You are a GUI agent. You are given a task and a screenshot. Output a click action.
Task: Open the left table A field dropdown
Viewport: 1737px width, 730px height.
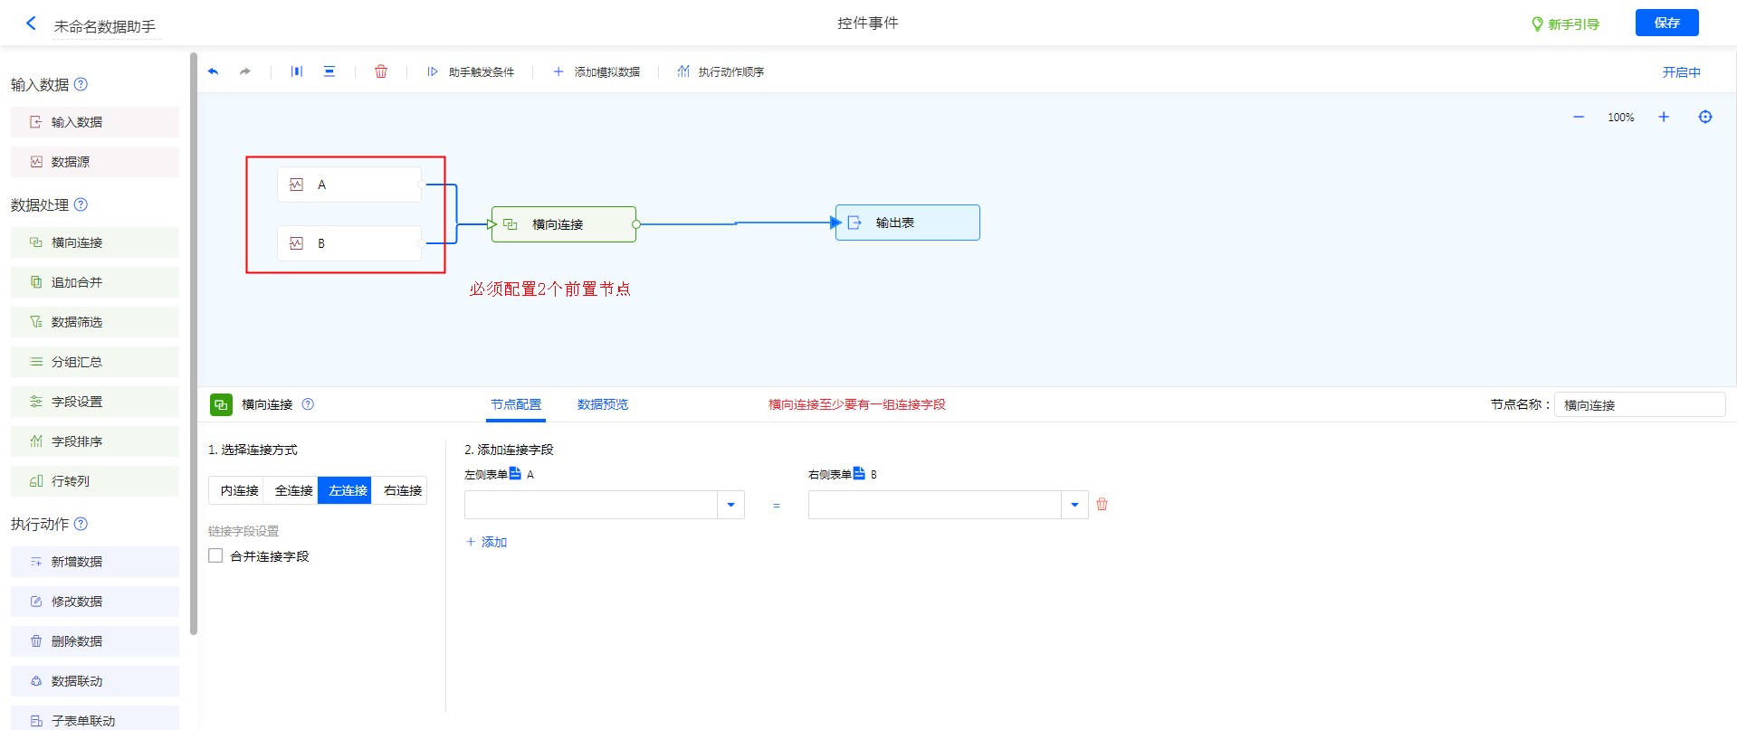(x=730, y=505)
